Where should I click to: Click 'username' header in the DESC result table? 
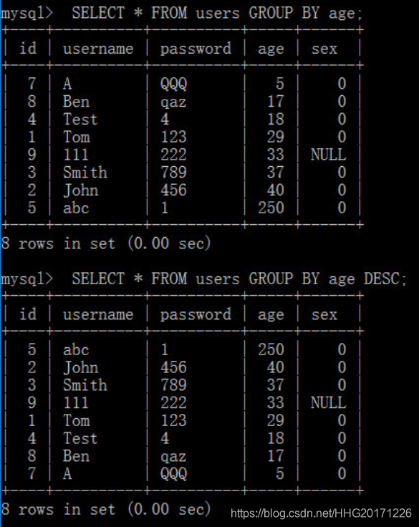tap(98, 314)
